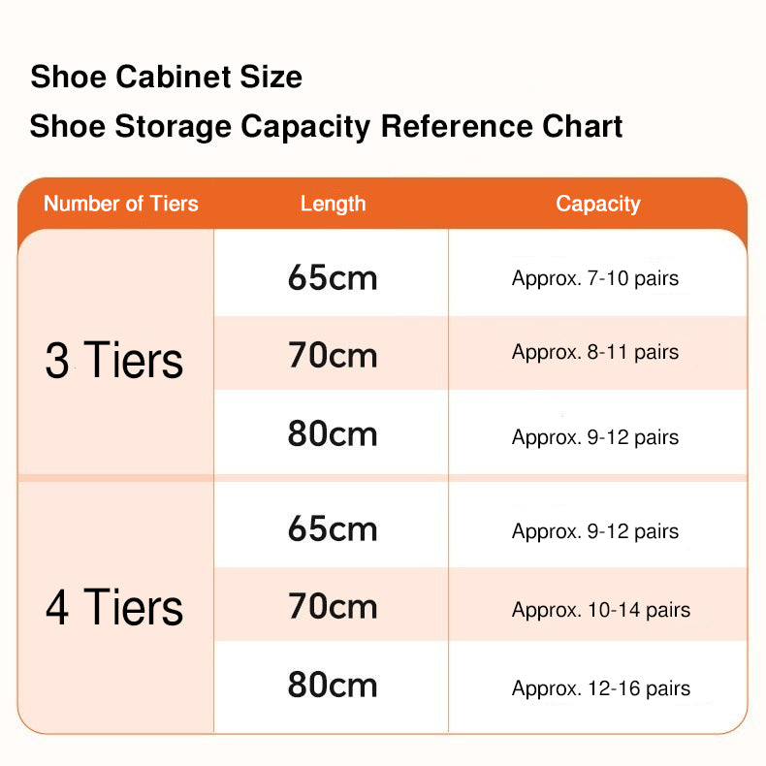Viewport: 766px width, 766px height.
Task: Select the 65cm length under 3 Tiers
Action: point(333,278)
